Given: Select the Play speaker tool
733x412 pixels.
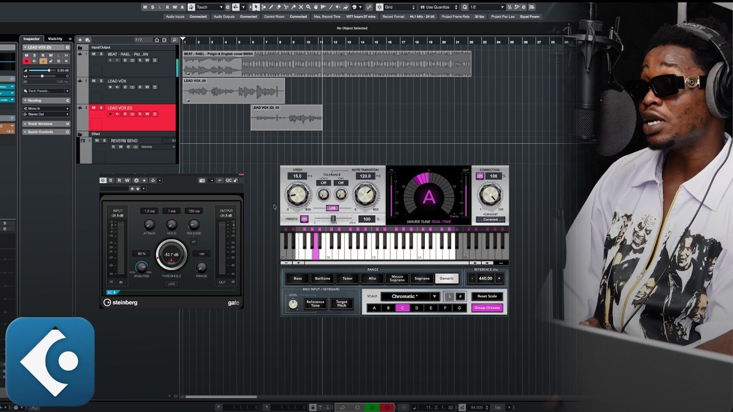Looking at the screenshot, I should tap(338, 7).
